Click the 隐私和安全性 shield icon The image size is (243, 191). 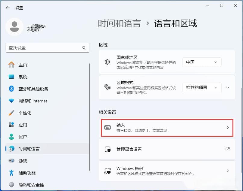pos(11,185)
